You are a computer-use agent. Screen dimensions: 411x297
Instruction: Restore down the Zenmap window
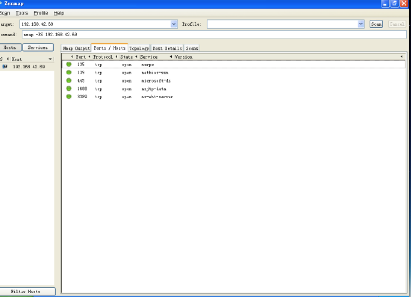point(395,3)
